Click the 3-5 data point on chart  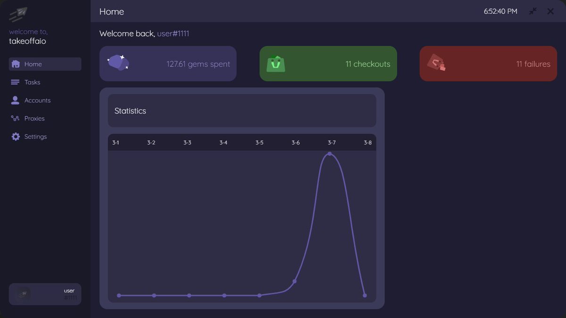tap(259, 295)
